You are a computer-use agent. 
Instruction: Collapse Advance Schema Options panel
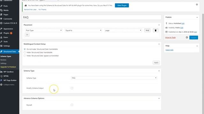coord(159,98)
